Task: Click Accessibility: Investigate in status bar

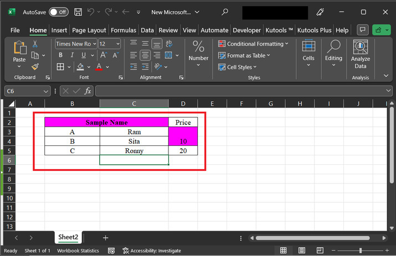Action: point(152,250)
